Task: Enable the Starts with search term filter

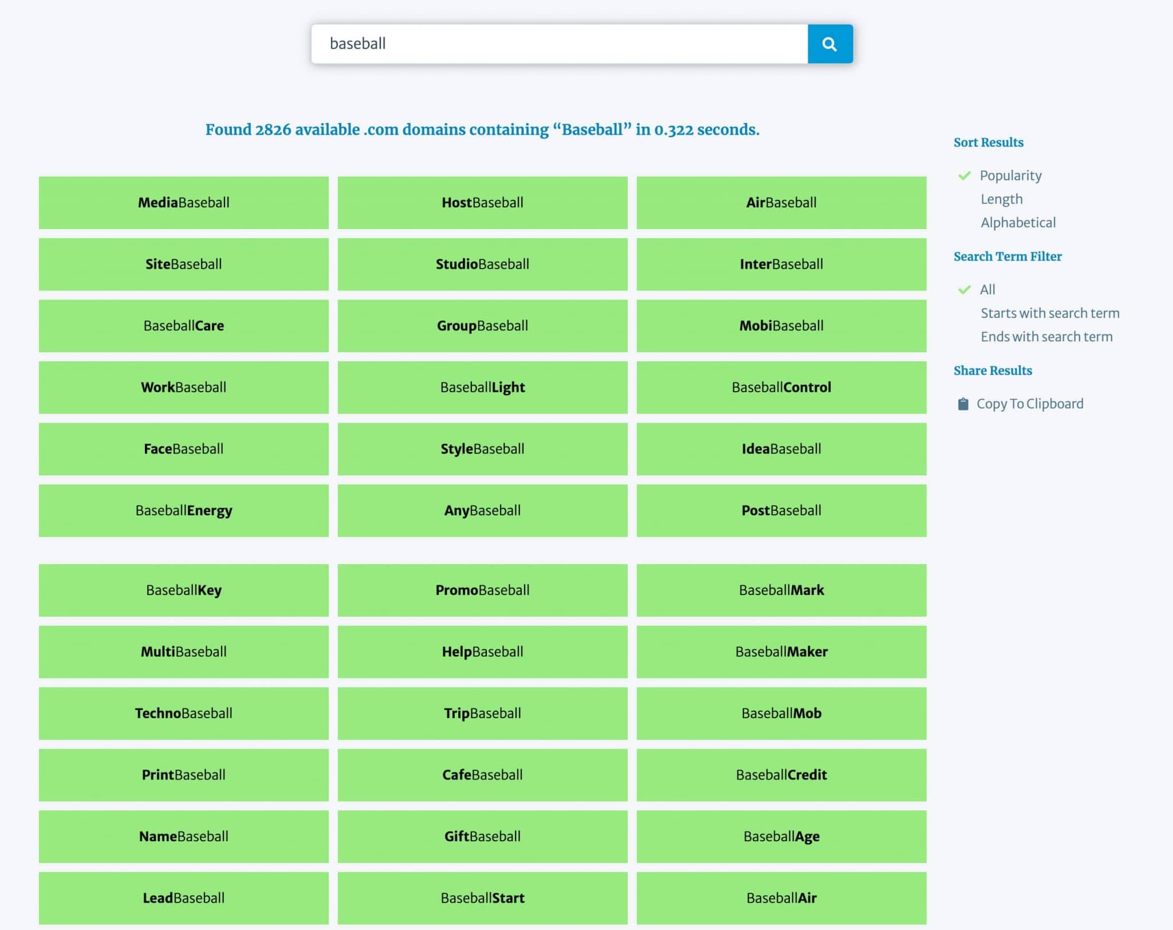Action: pos(1050,313)
